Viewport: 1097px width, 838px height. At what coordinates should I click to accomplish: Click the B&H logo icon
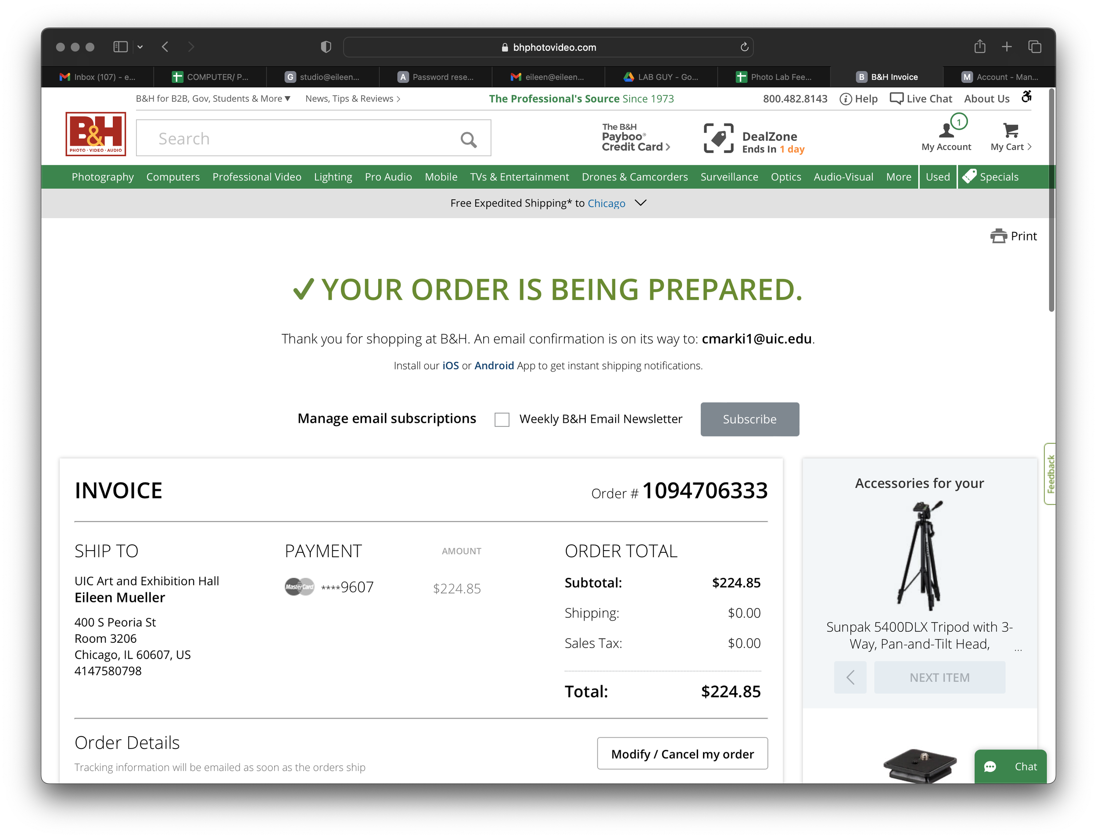point(95,134)
